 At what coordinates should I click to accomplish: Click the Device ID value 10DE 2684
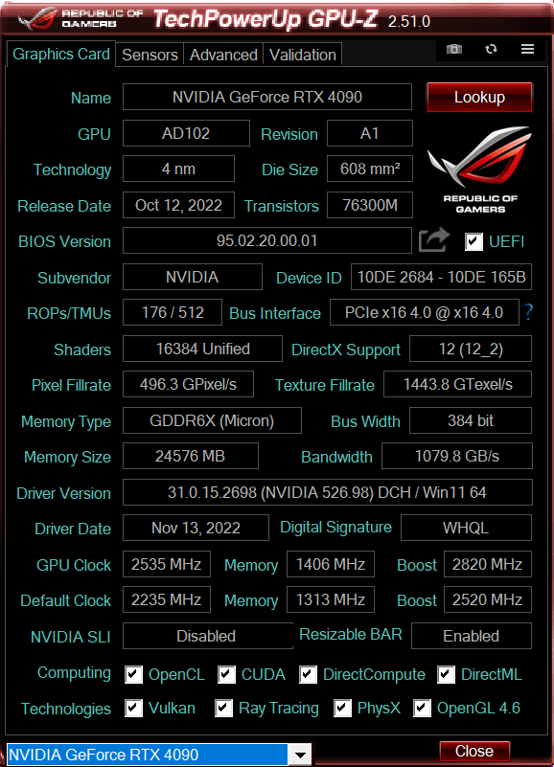(441, 277)
